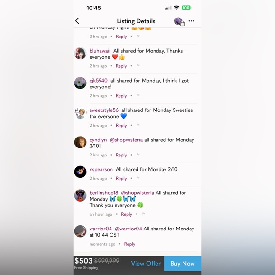Reply to the warrior04 comment
This screenshot has width=275, height=275.
point(129,244)
